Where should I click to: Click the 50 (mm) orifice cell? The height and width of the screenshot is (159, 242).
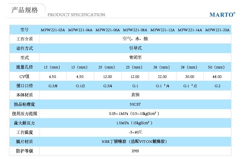click(217, 67)
